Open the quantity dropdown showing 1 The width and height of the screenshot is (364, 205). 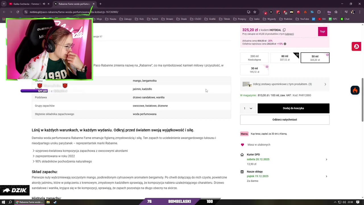[x=248, y=108]
